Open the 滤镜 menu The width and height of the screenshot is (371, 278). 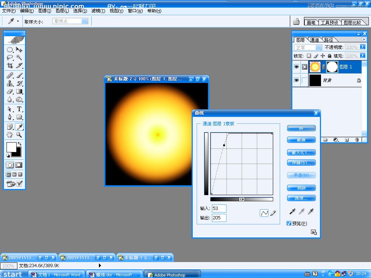click(x=98, y=11)
